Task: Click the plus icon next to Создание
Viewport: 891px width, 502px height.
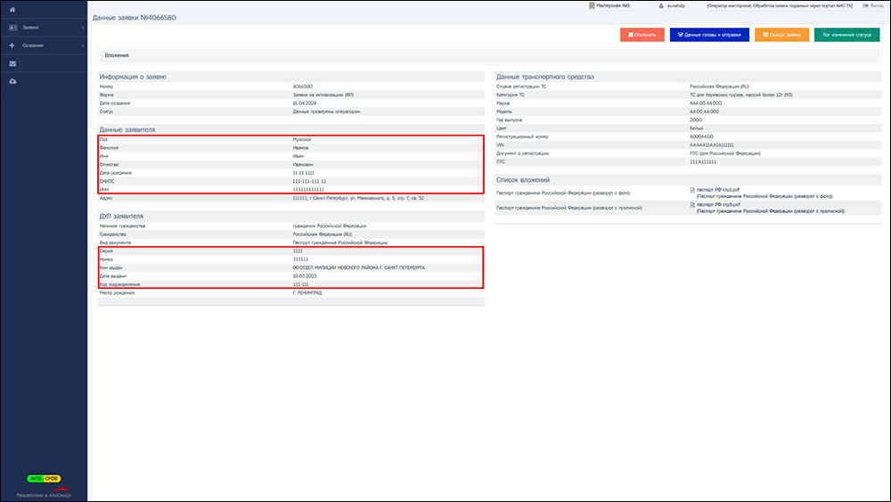Action: tap(12, 45)
